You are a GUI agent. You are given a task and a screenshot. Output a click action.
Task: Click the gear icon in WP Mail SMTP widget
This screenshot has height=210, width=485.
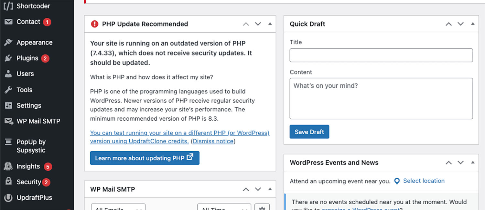[x=262, y=208]
